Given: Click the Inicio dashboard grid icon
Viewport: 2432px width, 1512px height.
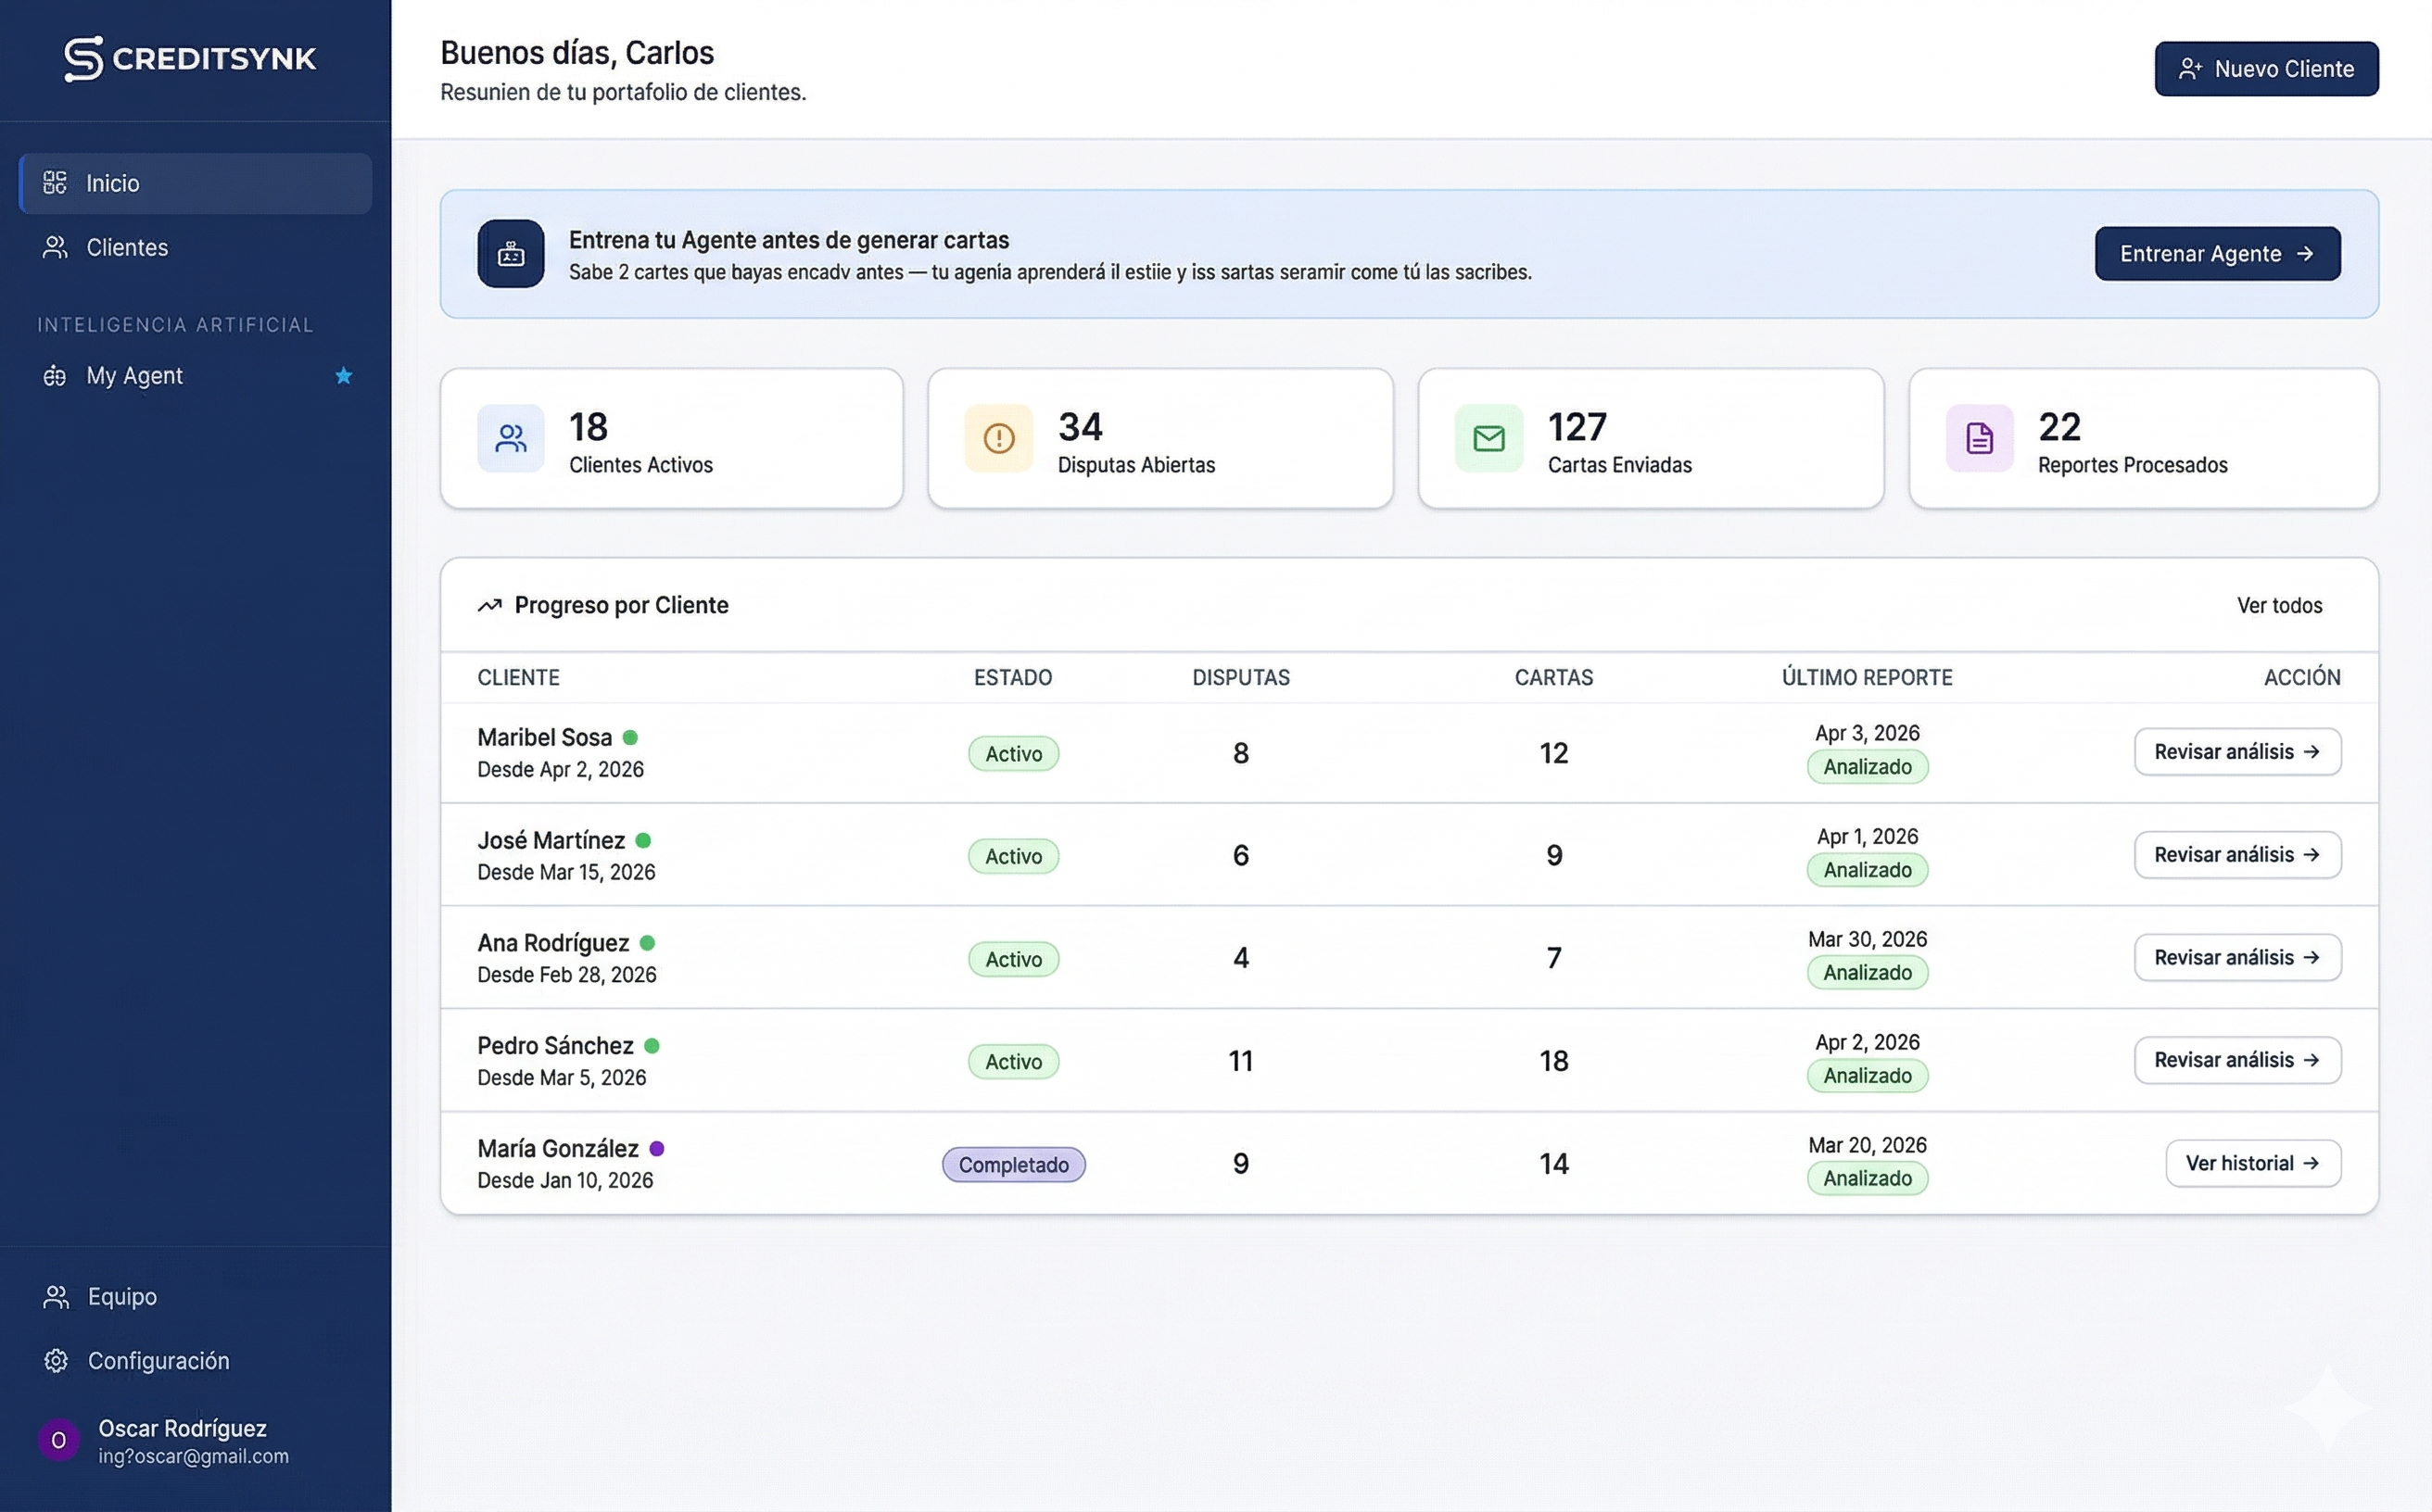Looking at the screenshot, I should 55,183.
